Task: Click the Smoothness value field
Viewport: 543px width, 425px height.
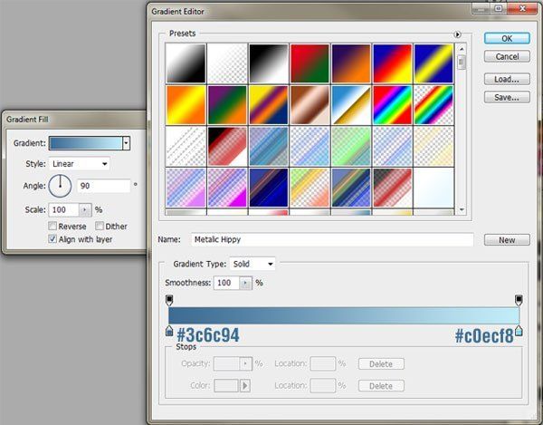Action: (227, 283)
